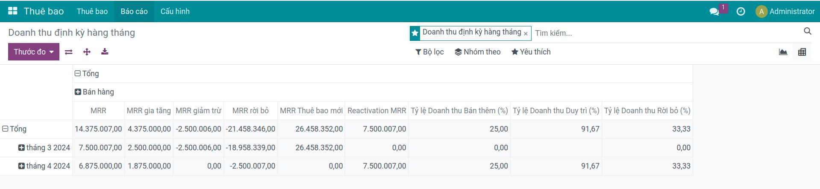Click the Doanh thu định kỳ hàng tháng title
Image resolution: width=820 pixels, height=189 pixels.
(71, 33)
